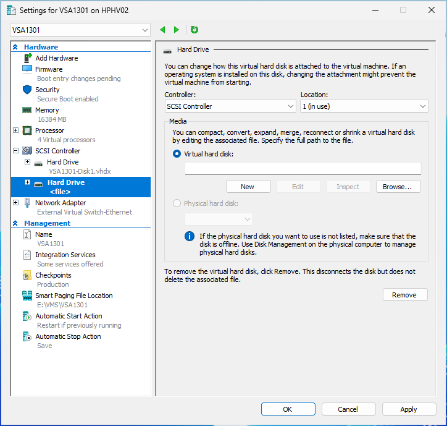
Task: Expand the Processor tree node
Action: click(16, 130)
